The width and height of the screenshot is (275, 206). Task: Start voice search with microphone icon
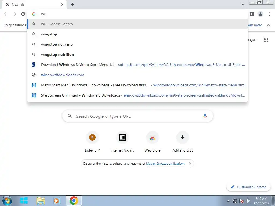point(205,116)
